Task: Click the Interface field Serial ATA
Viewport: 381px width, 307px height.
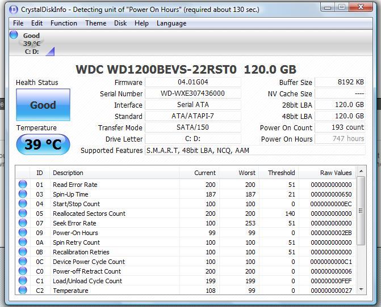Action: [x=193, y=105]
